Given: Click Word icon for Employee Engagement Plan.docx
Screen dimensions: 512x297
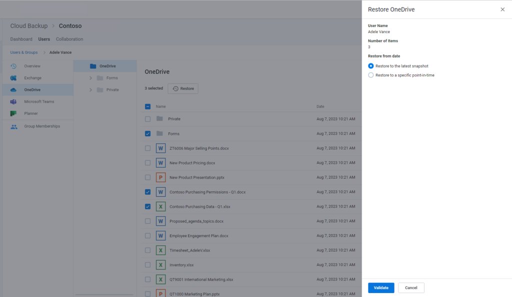Looking at the screenshot, I should [160, 236].
